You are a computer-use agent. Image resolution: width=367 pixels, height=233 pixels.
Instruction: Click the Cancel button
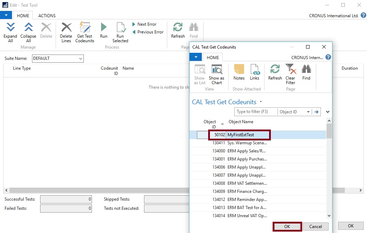(315, 227)
